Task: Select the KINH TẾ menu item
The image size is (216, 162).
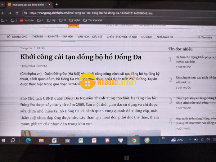Action: click(53, 37)
